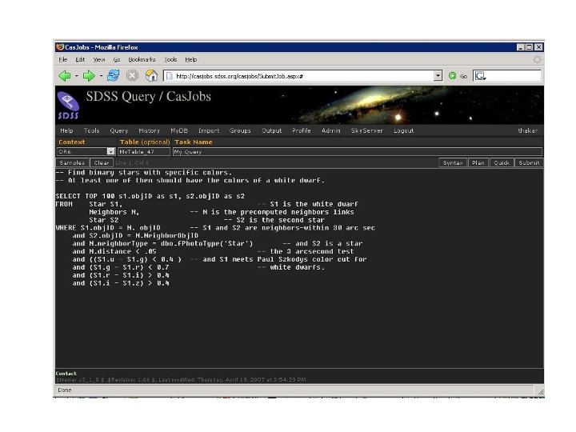Open the Query page link
Viewport: 576px width, 432px height.
[119, 130]
